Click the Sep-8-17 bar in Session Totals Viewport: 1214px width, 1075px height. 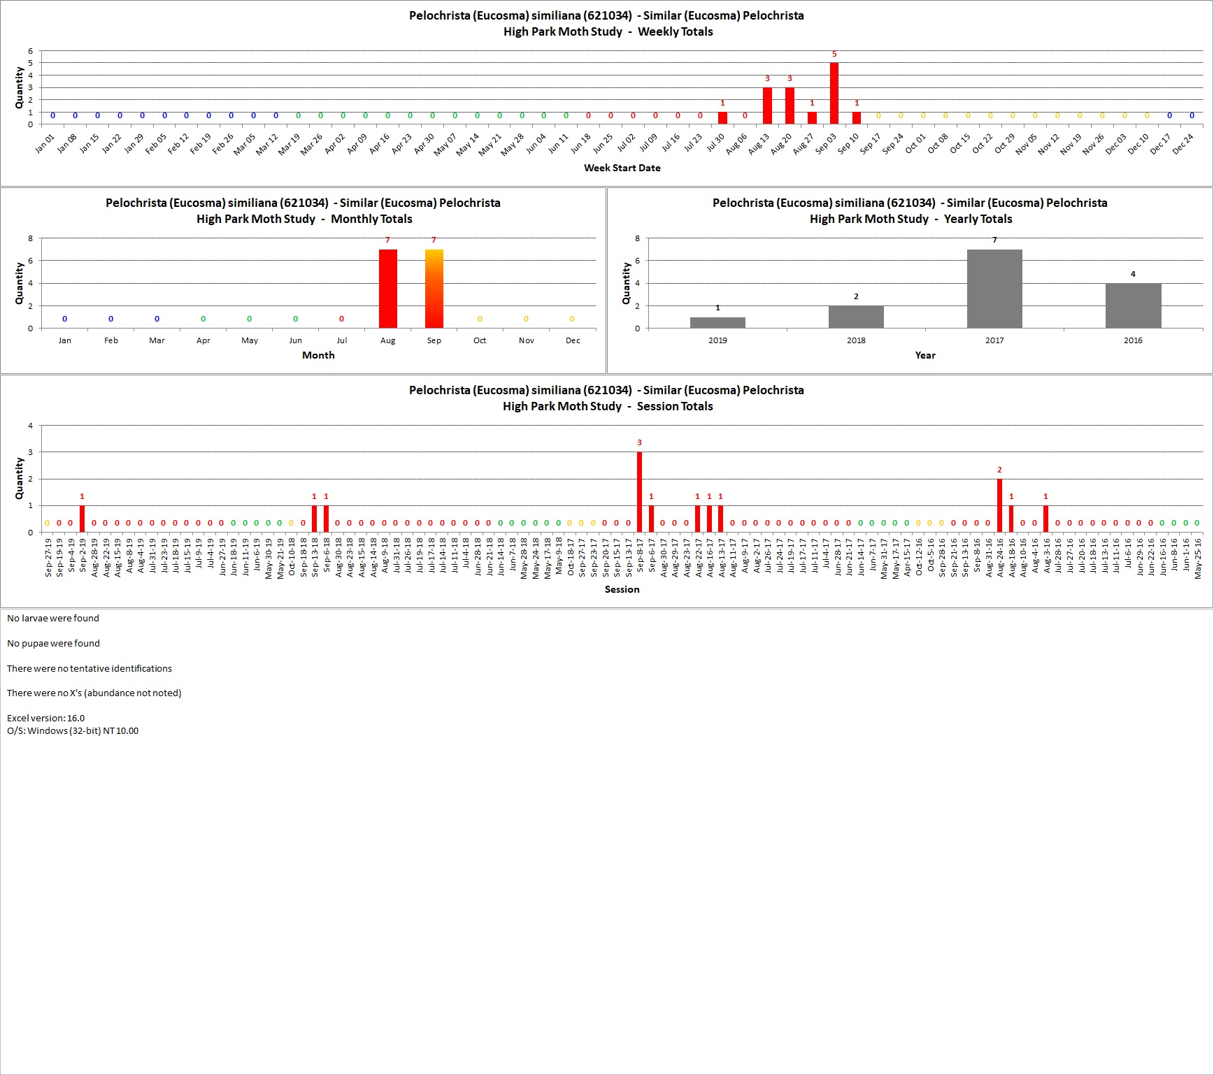(639, 492)
